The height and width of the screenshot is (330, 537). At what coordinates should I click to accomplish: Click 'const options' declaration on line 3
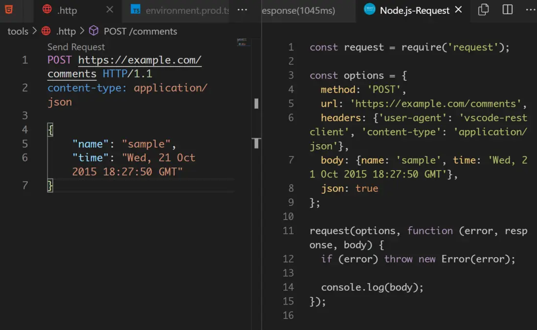[347, 75]
